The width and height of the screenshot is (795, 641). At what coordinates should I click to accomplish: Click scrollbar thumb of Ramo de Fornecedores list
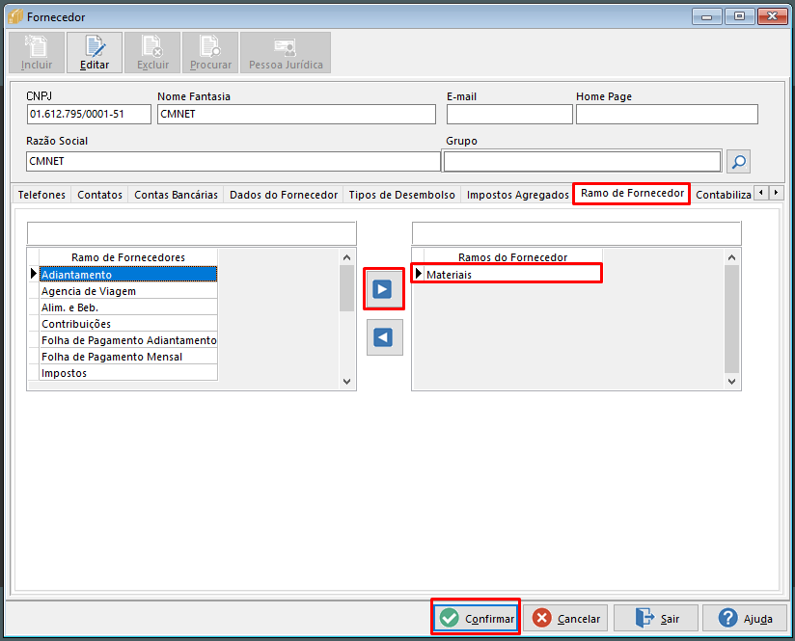tap(346, 288)
